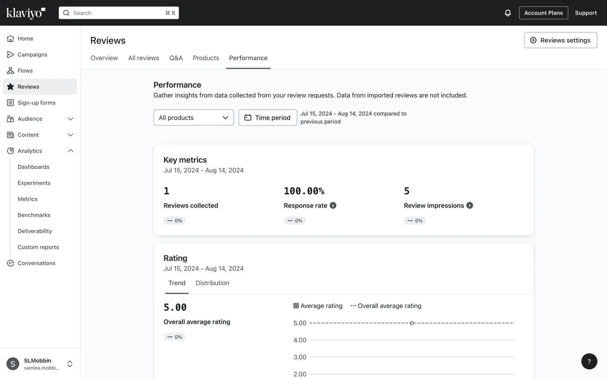The width and height of the screenshot is (607, 379).
Task: Go to the All reviews tab
Action: (144, 58)
